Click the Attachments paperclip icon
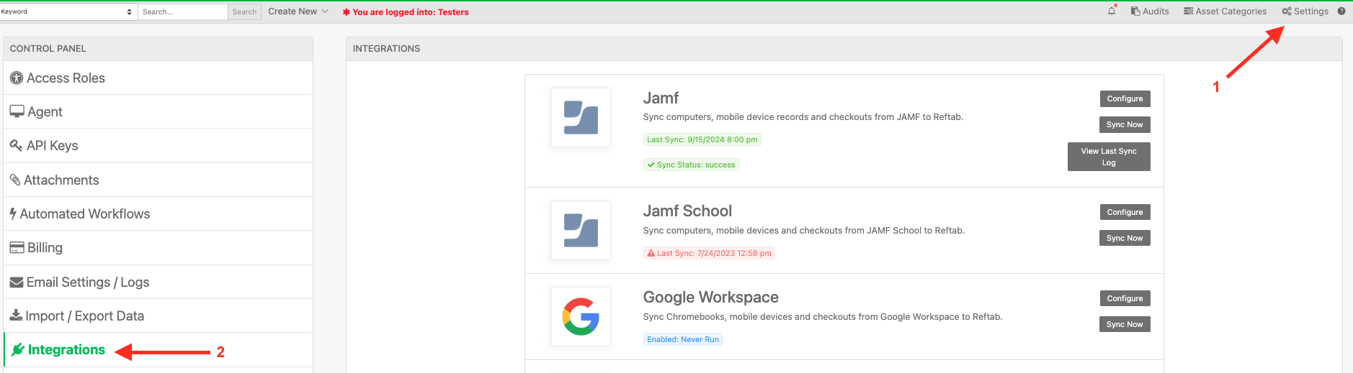 (15, 180)
